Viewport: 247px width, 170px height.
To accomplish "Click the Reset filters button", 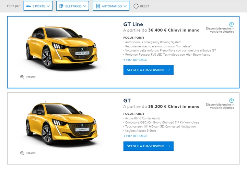I will tap(141, 6).
